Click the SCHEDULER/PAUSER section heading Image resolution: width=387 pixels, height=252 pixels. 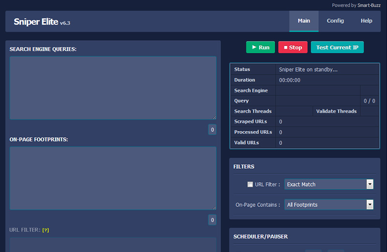(260, 236)
